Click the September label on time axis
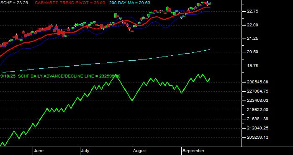The image size is (293, 155). point(193,151)
